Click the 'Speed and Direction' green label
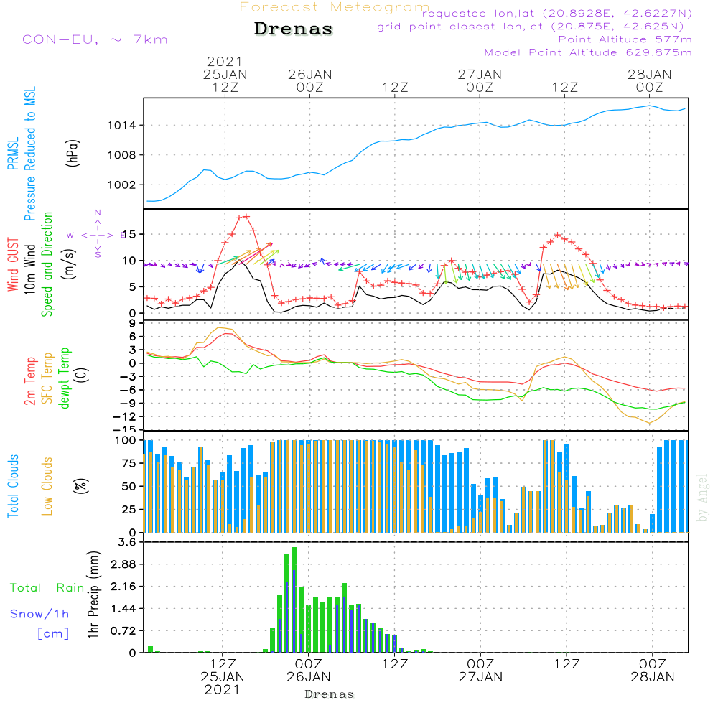Screen dimensions: 718x718 (x=47, y=264)
